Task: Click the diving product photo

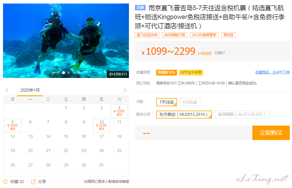Action: [66, 41]
